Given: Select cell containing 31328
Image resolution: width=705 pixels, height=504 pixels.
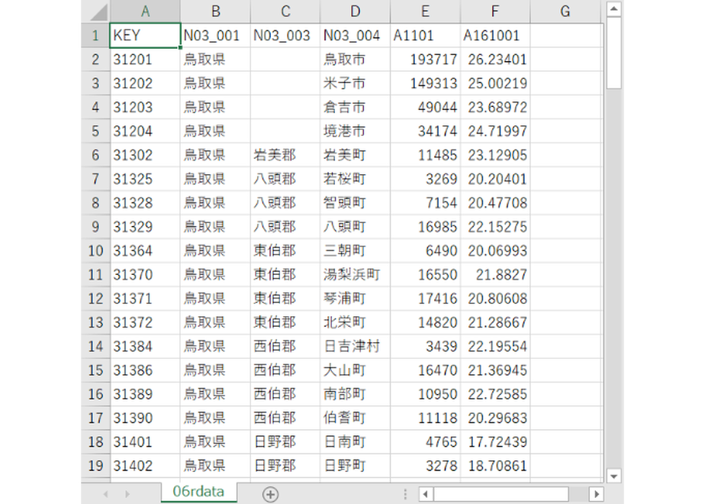Looking at the screenshot, I should (145, 202).
